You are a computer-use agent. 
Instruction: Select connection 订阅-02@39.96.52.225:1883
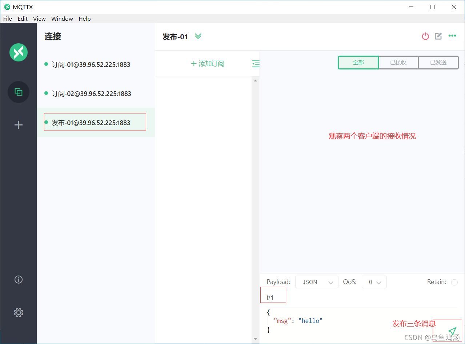pos(96,93)
